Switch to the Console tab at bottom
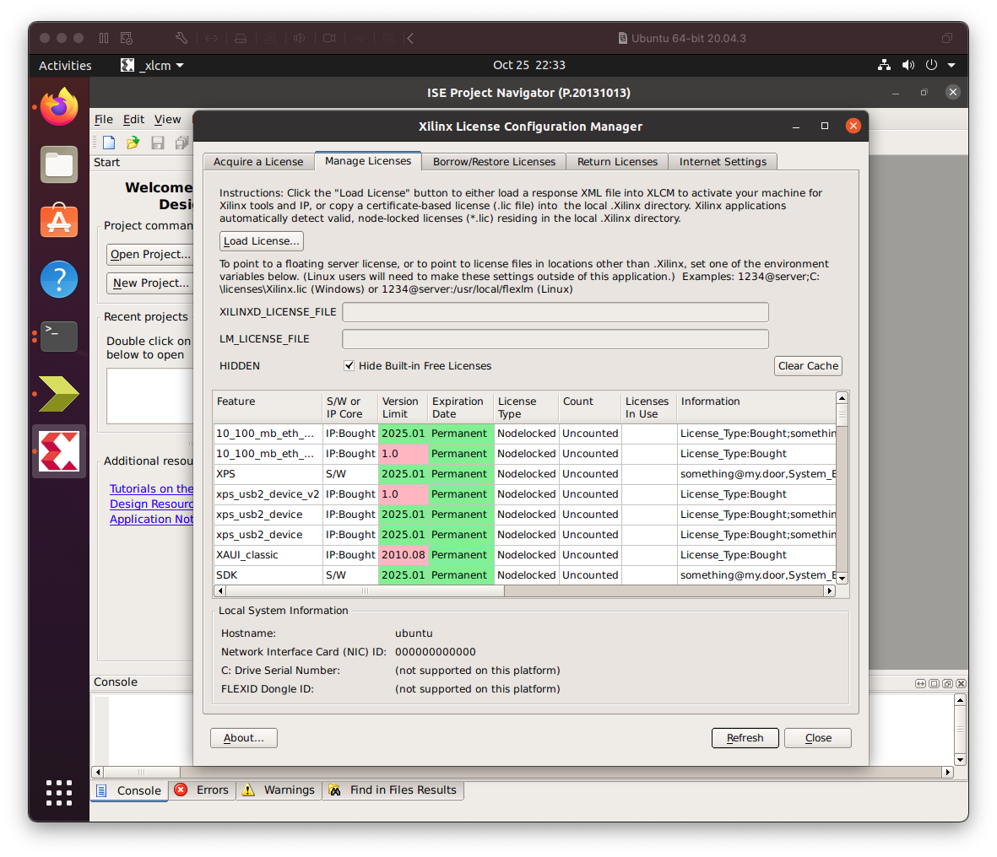Screen dimensions: 997x857 [x=130, y=790]
